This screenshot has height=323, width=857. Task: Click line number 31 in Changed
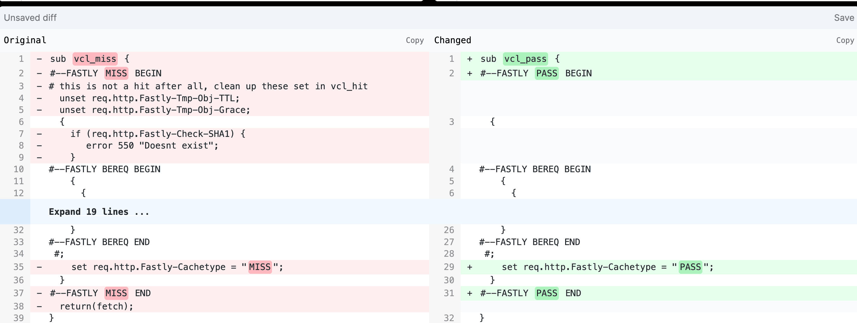449,293
